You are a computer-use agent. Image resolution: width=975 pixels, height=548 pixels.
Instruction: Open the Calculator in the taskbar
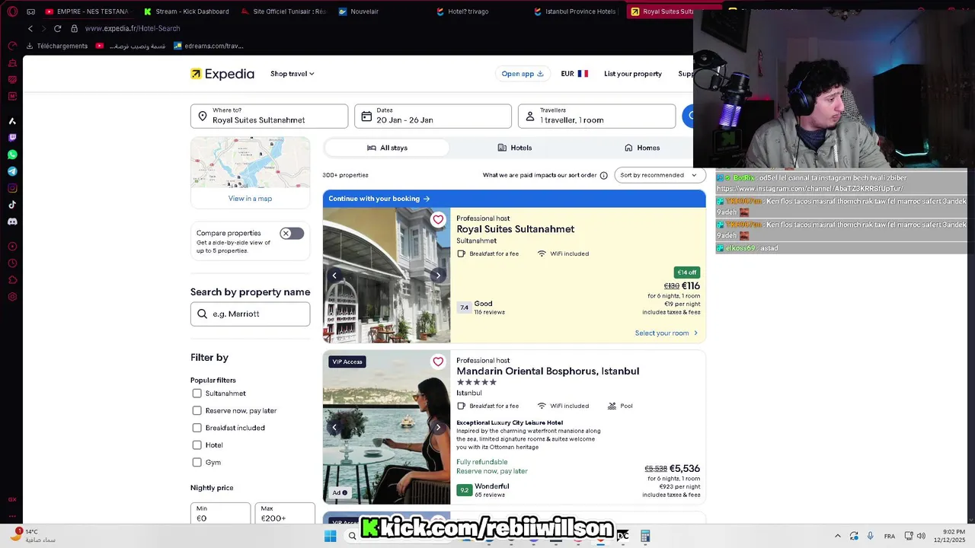tap(645, 536)
